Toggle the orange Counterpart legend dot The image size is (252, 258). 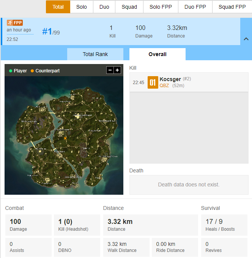point(32,71)
